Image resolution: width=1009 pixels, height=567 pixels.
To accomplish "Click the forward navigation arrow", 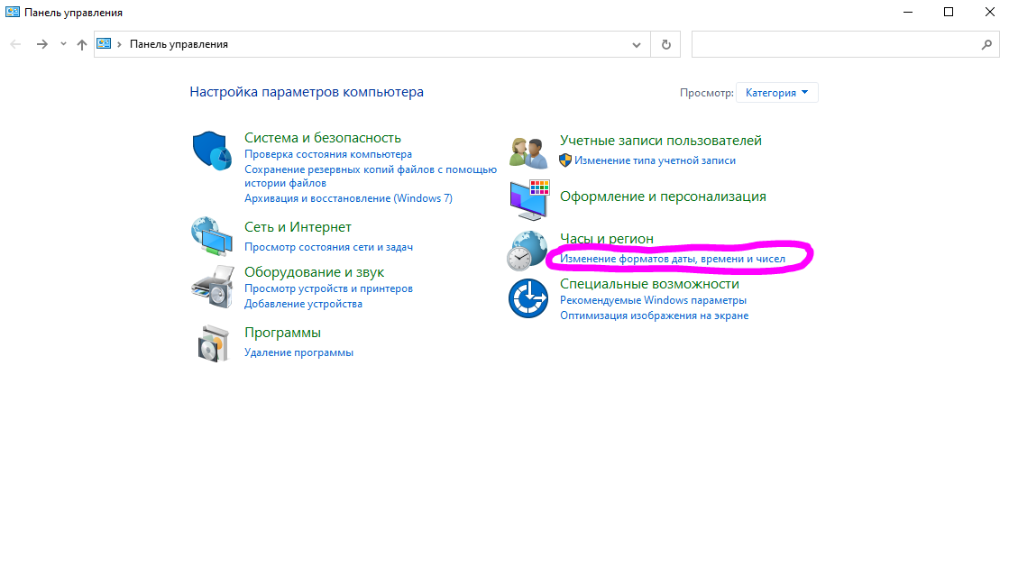I will coord(41,44).
